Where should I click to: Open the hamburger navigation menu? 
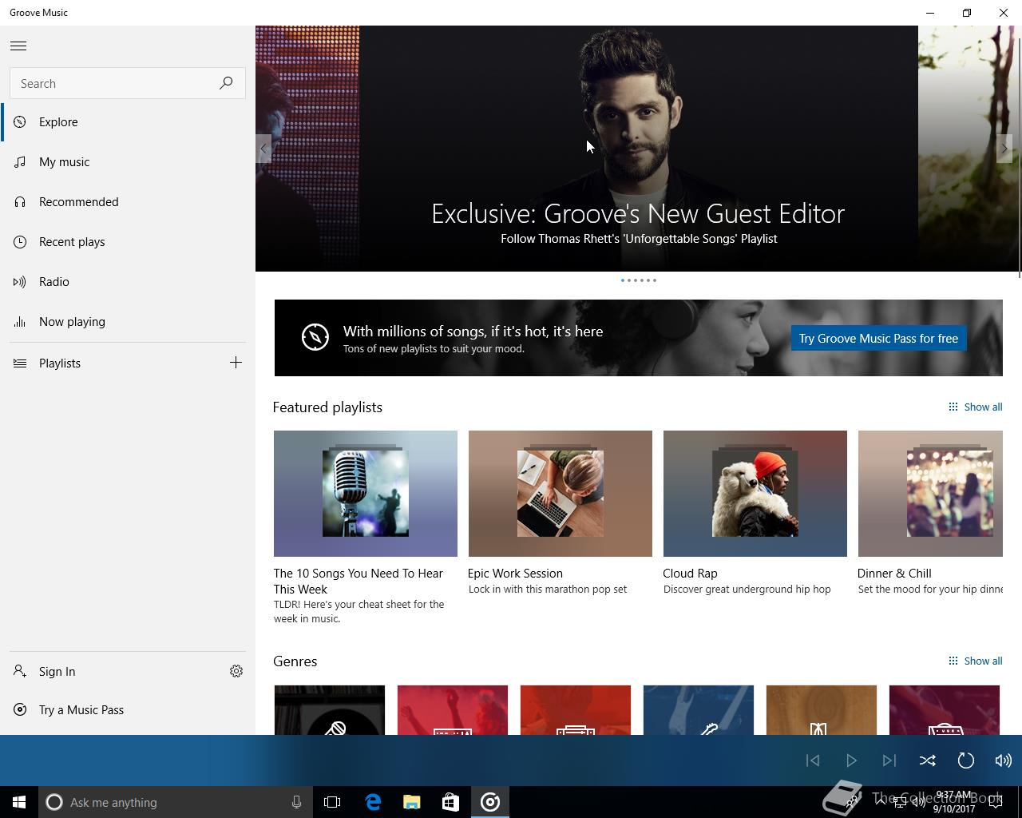[x=18, y=46]
